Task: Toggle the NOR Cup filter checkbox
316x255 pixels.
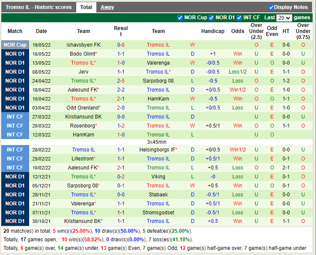Action: pyautogui.click(x=180, y=18)
